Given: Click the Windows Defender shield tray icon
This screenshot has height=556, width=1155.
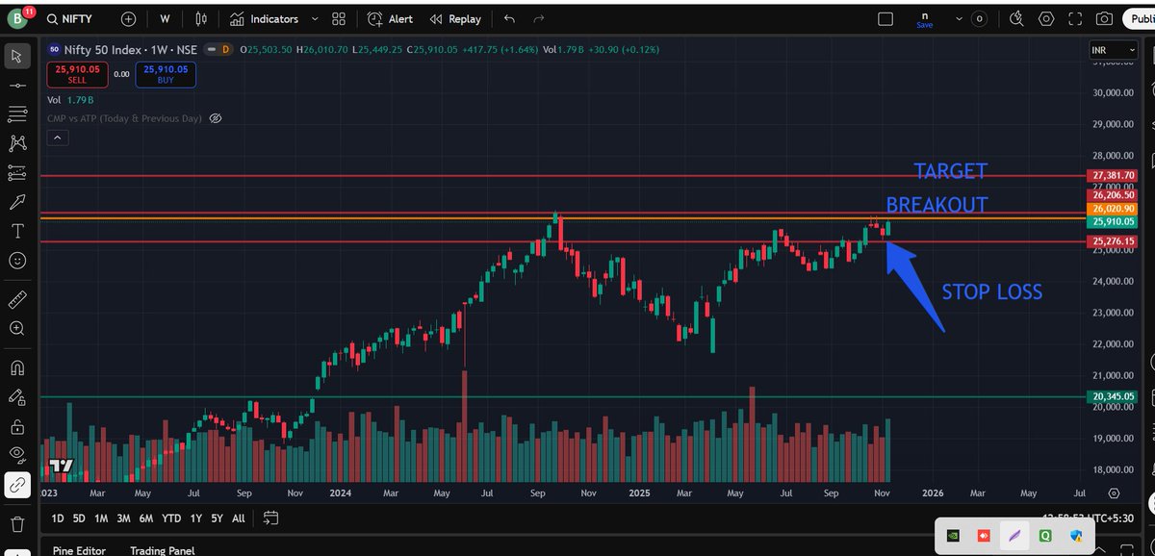Looking at the screenshot, I should coord(1076,535).
